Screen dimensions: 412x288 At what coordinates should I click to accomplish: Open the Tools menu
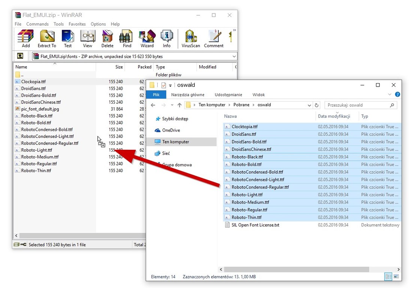tap(58, 24)
